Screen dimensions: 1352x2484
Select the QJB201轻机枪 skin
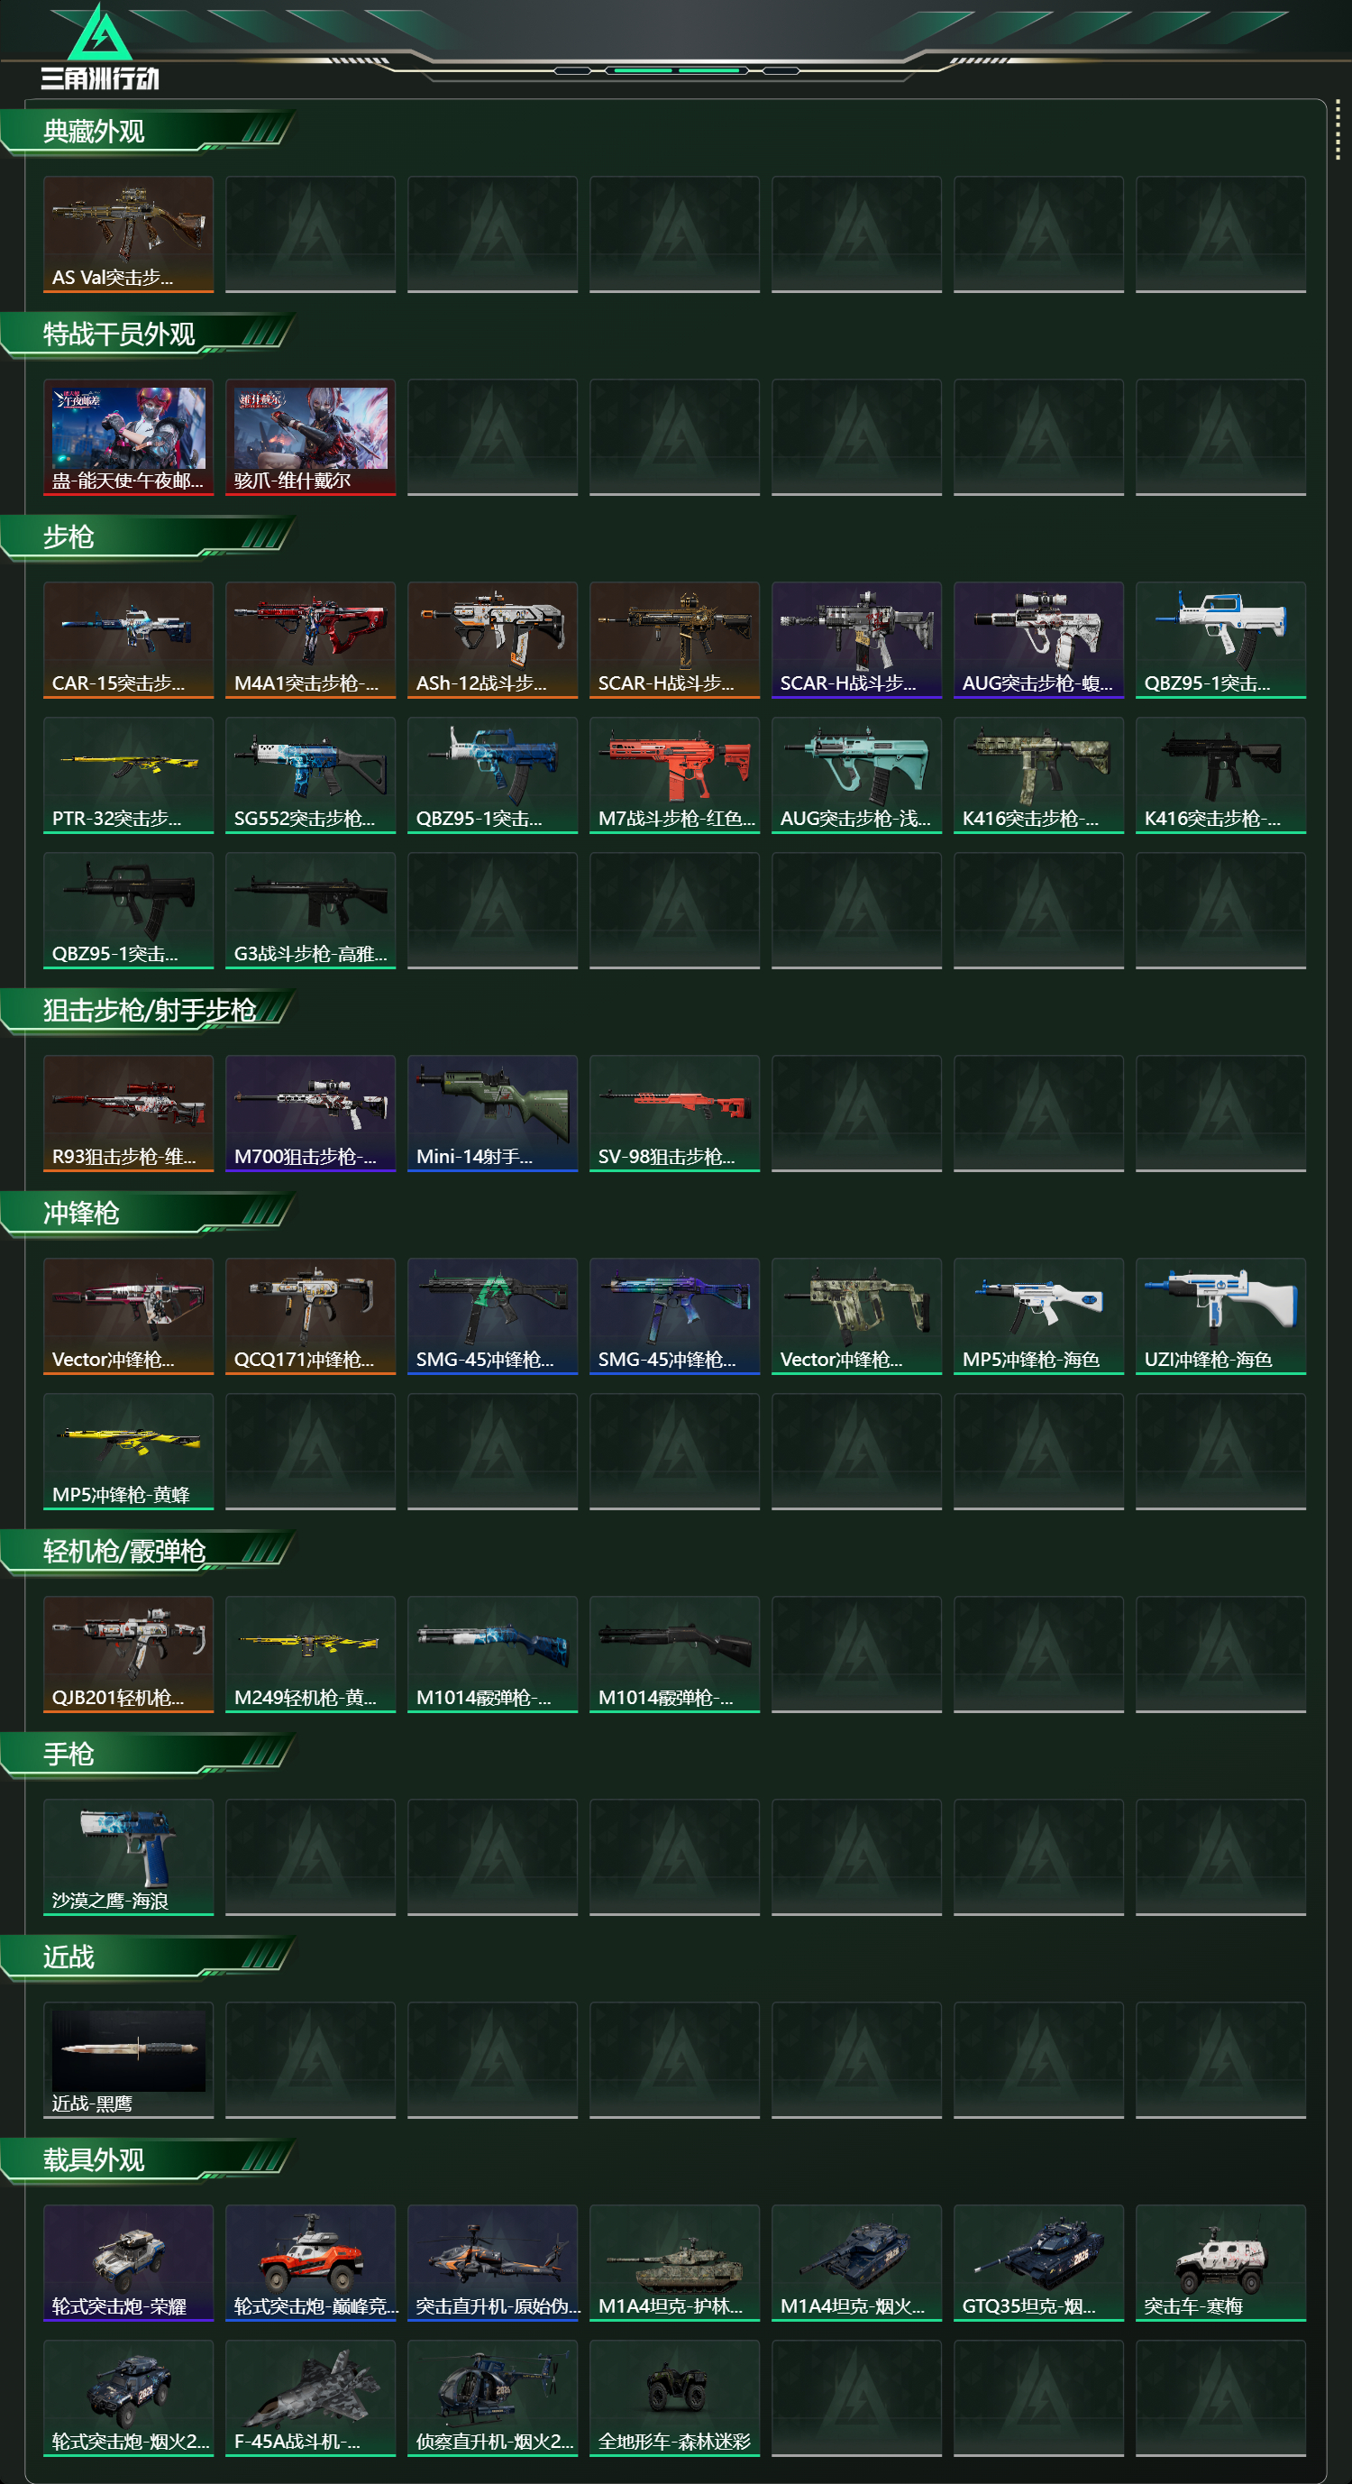click(128, 1654)
